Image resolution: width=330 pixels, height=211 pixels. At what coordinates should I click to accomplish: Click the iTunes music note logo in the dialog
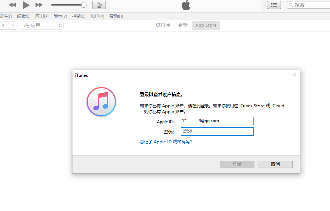[101, 101]
